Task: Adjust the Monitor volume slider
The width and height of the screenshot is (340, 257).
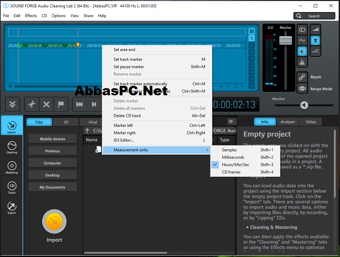Action: [x=304, y=105]
